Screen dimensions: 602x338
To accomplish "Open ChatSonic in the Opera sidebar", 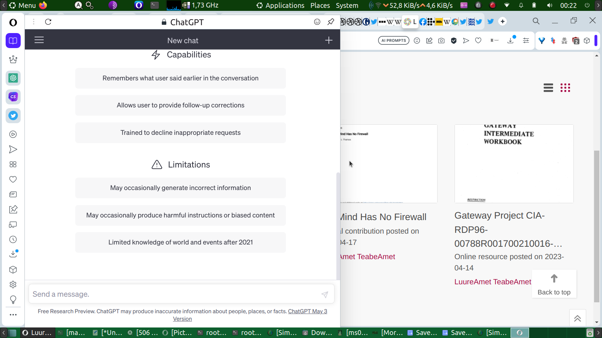I will [13, 97].
